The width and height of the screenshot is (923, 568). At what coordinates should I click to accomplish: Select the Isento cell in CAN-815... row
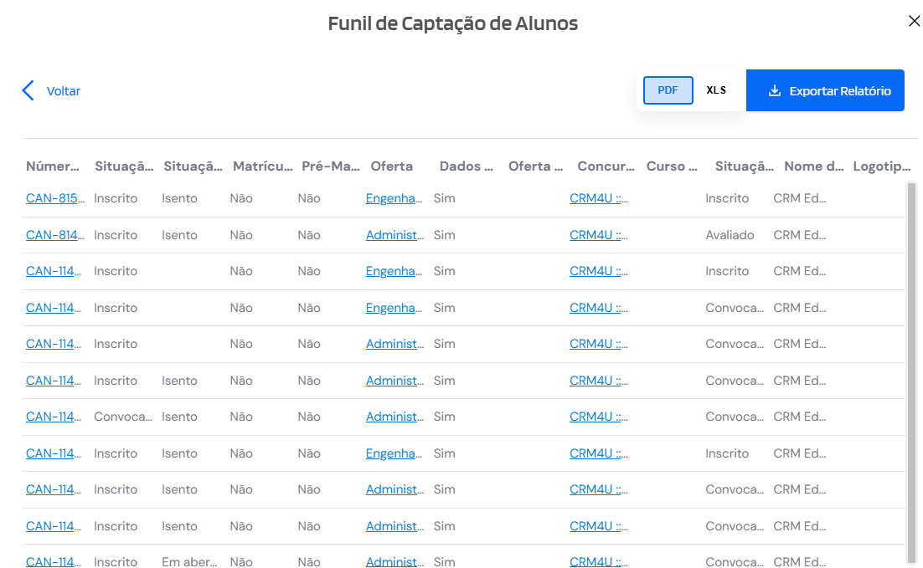179,198
